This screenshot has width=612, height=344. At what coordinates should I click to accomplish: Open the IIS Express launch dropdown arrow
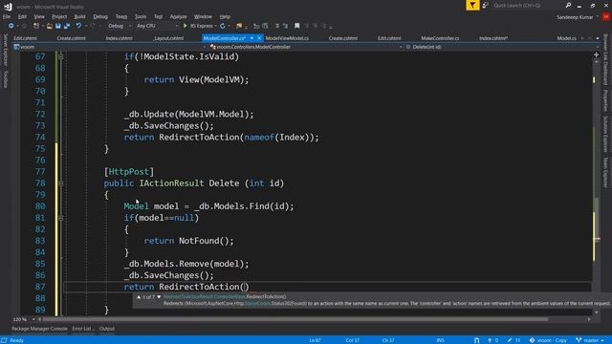point(215,26)
